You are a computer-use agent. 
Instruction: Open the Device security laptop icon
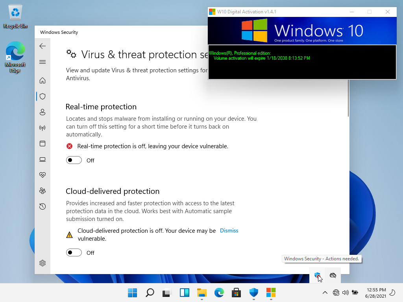point(43,159)
